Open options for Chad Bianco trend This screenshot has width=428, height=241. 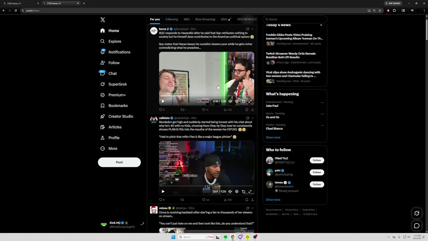322,125
